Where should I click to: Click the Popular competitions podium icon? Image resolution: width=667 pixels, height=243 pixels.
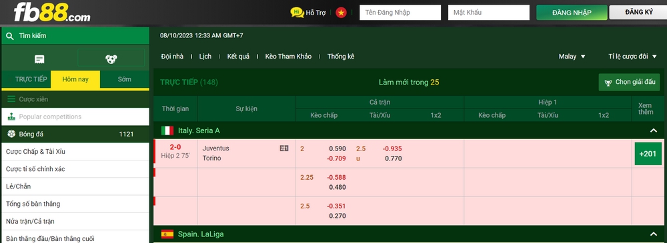(11, 117)
